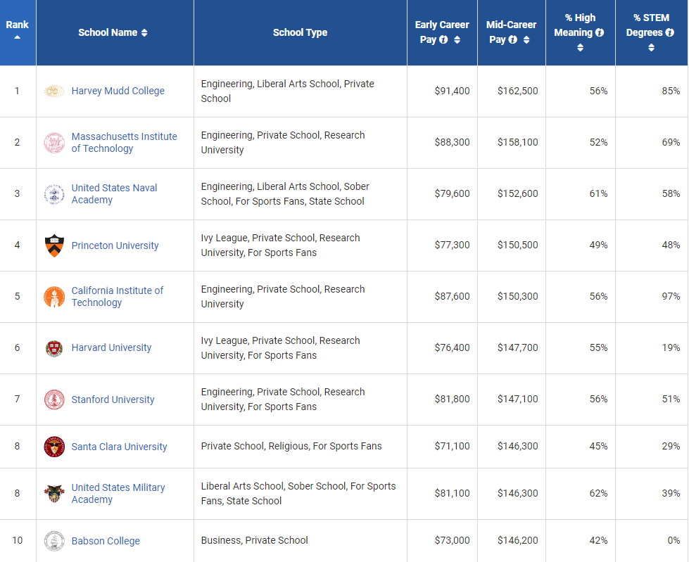The height and width of the screenshot is (562, 689).
Task: Sort by % STEM Degrees arrows
Action: (651, 48)
